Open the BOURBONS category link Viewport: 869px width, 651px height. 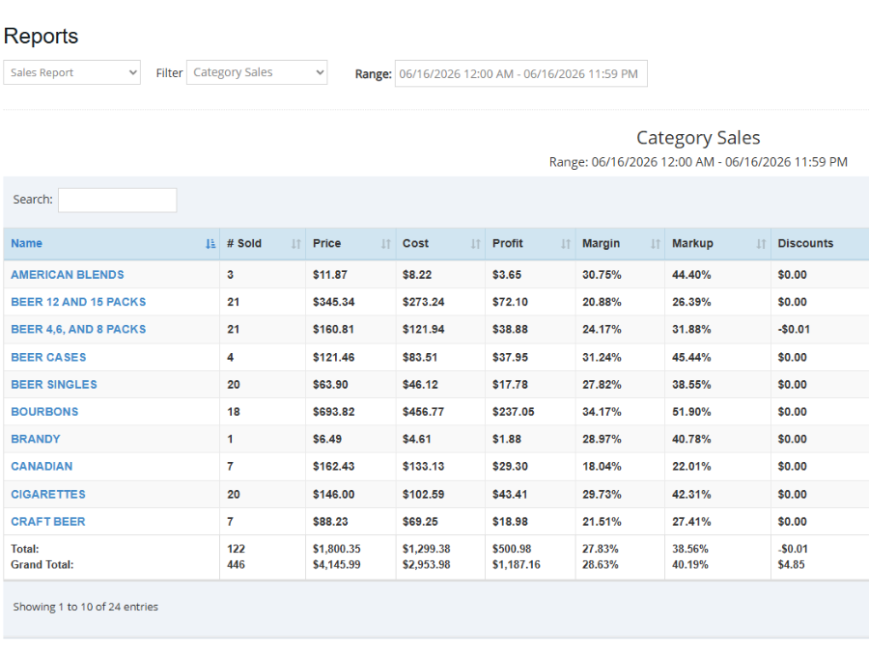coord(44,411)
